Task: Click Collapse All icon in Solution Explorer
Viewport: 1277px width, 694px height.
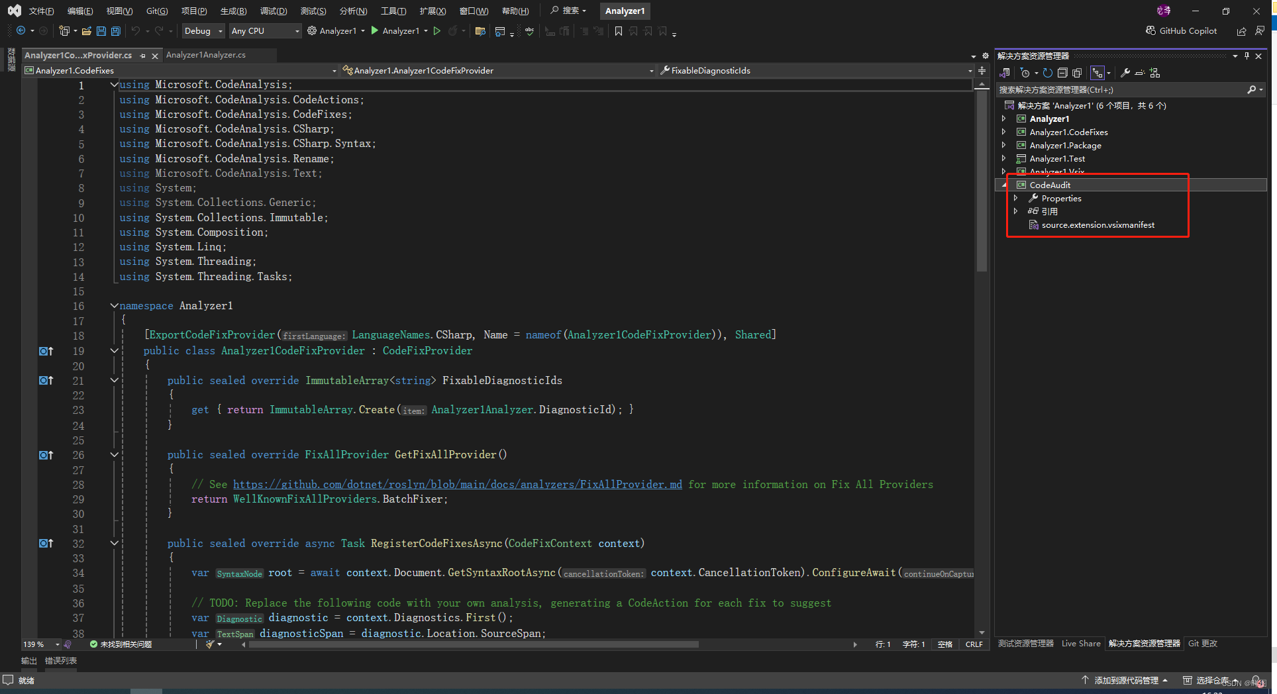Action: point(1062,73)
